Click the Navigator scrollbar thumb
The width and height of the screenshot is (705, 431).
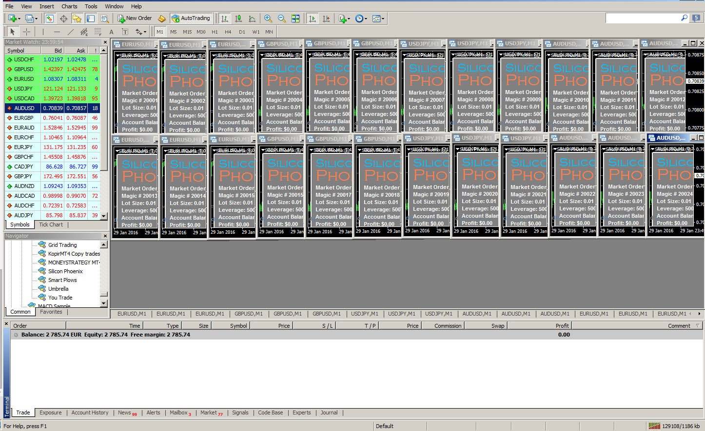coord(104,294)
